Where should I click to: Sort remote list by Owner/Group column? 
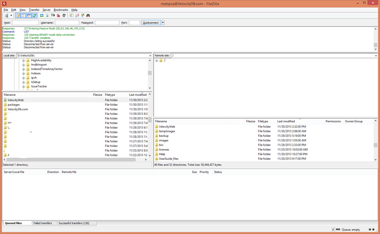click(358, 121)
